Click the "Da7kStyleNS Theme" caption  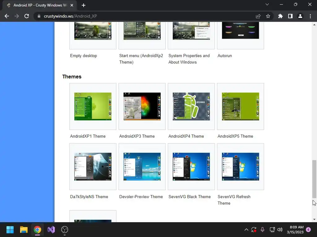89,197
